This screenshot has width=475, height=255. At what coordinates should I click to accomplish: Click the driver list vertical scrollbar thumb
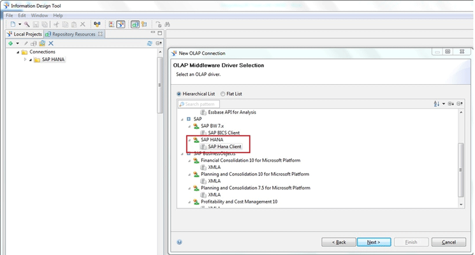pyautogui.click(x=461, y=170)
